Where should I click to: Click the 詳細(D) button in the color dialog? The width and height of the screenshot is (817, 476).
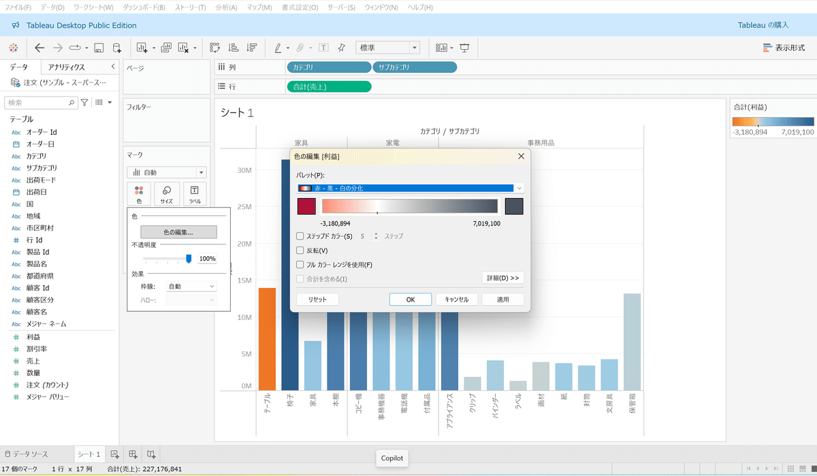[504, 276]
